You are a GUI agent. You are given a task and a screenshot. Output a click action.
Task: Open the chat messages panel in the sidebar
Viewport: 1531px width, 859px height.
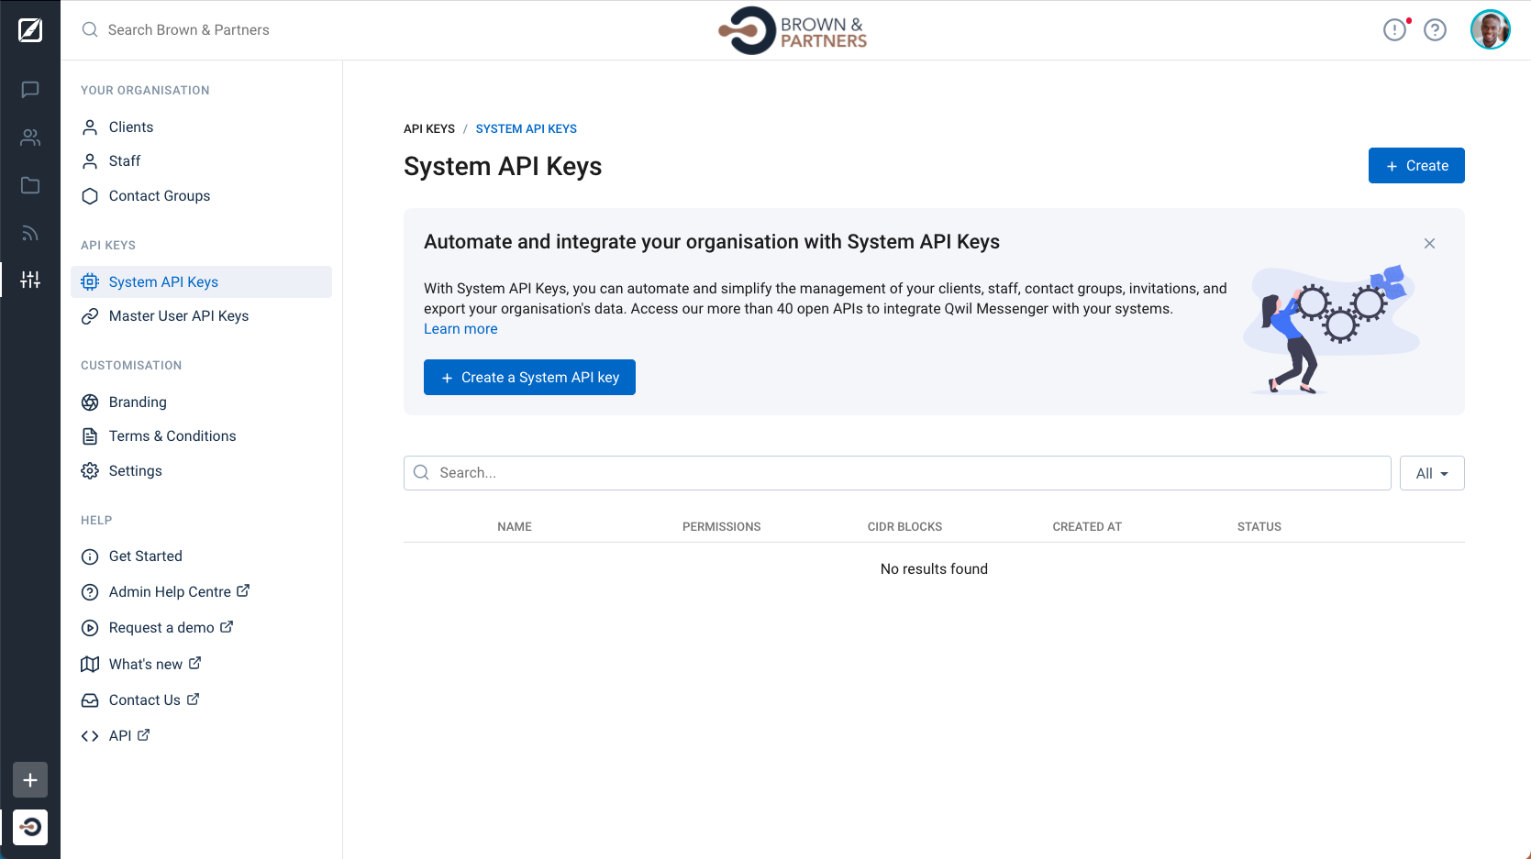click(30, 89)
